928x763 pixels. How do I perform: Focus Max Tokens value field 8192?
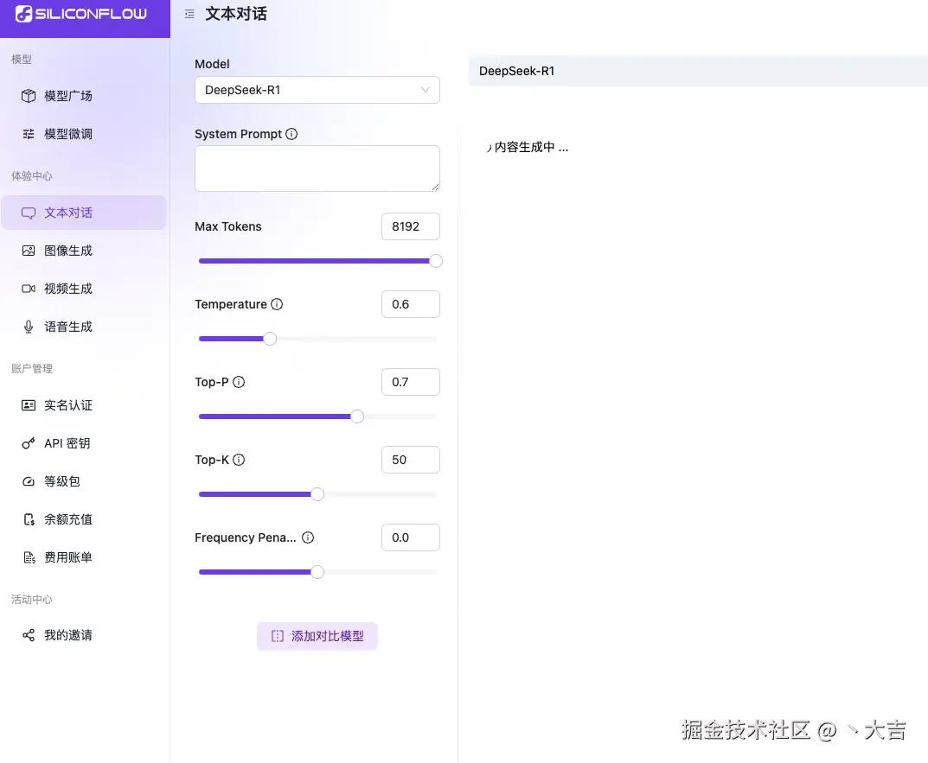click(411, 226)
